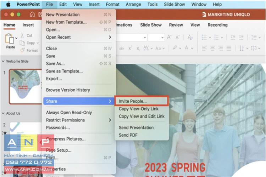Image resolution: width=266 pixels, height=177 pixels.
Task: Click the text direction icon
Action: [242, 48]
